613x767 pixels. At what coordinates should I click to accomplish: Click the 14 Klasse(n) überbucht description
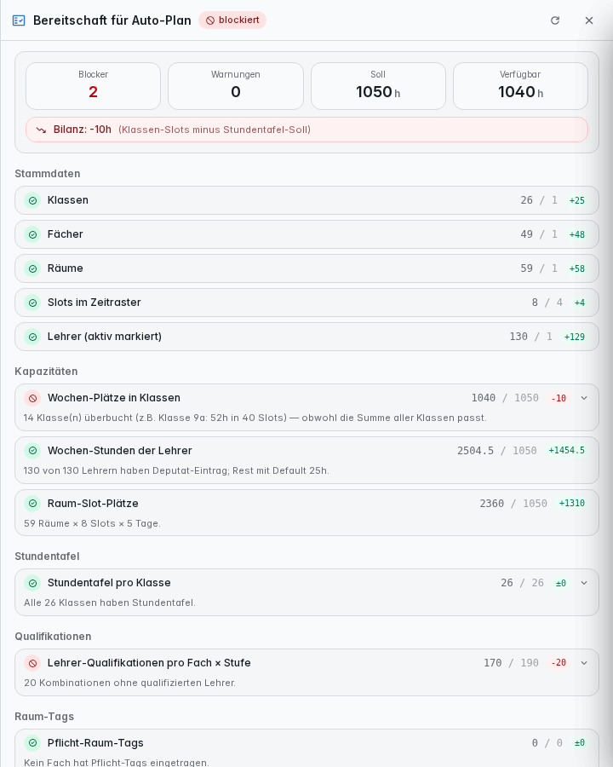pos(255,418)
